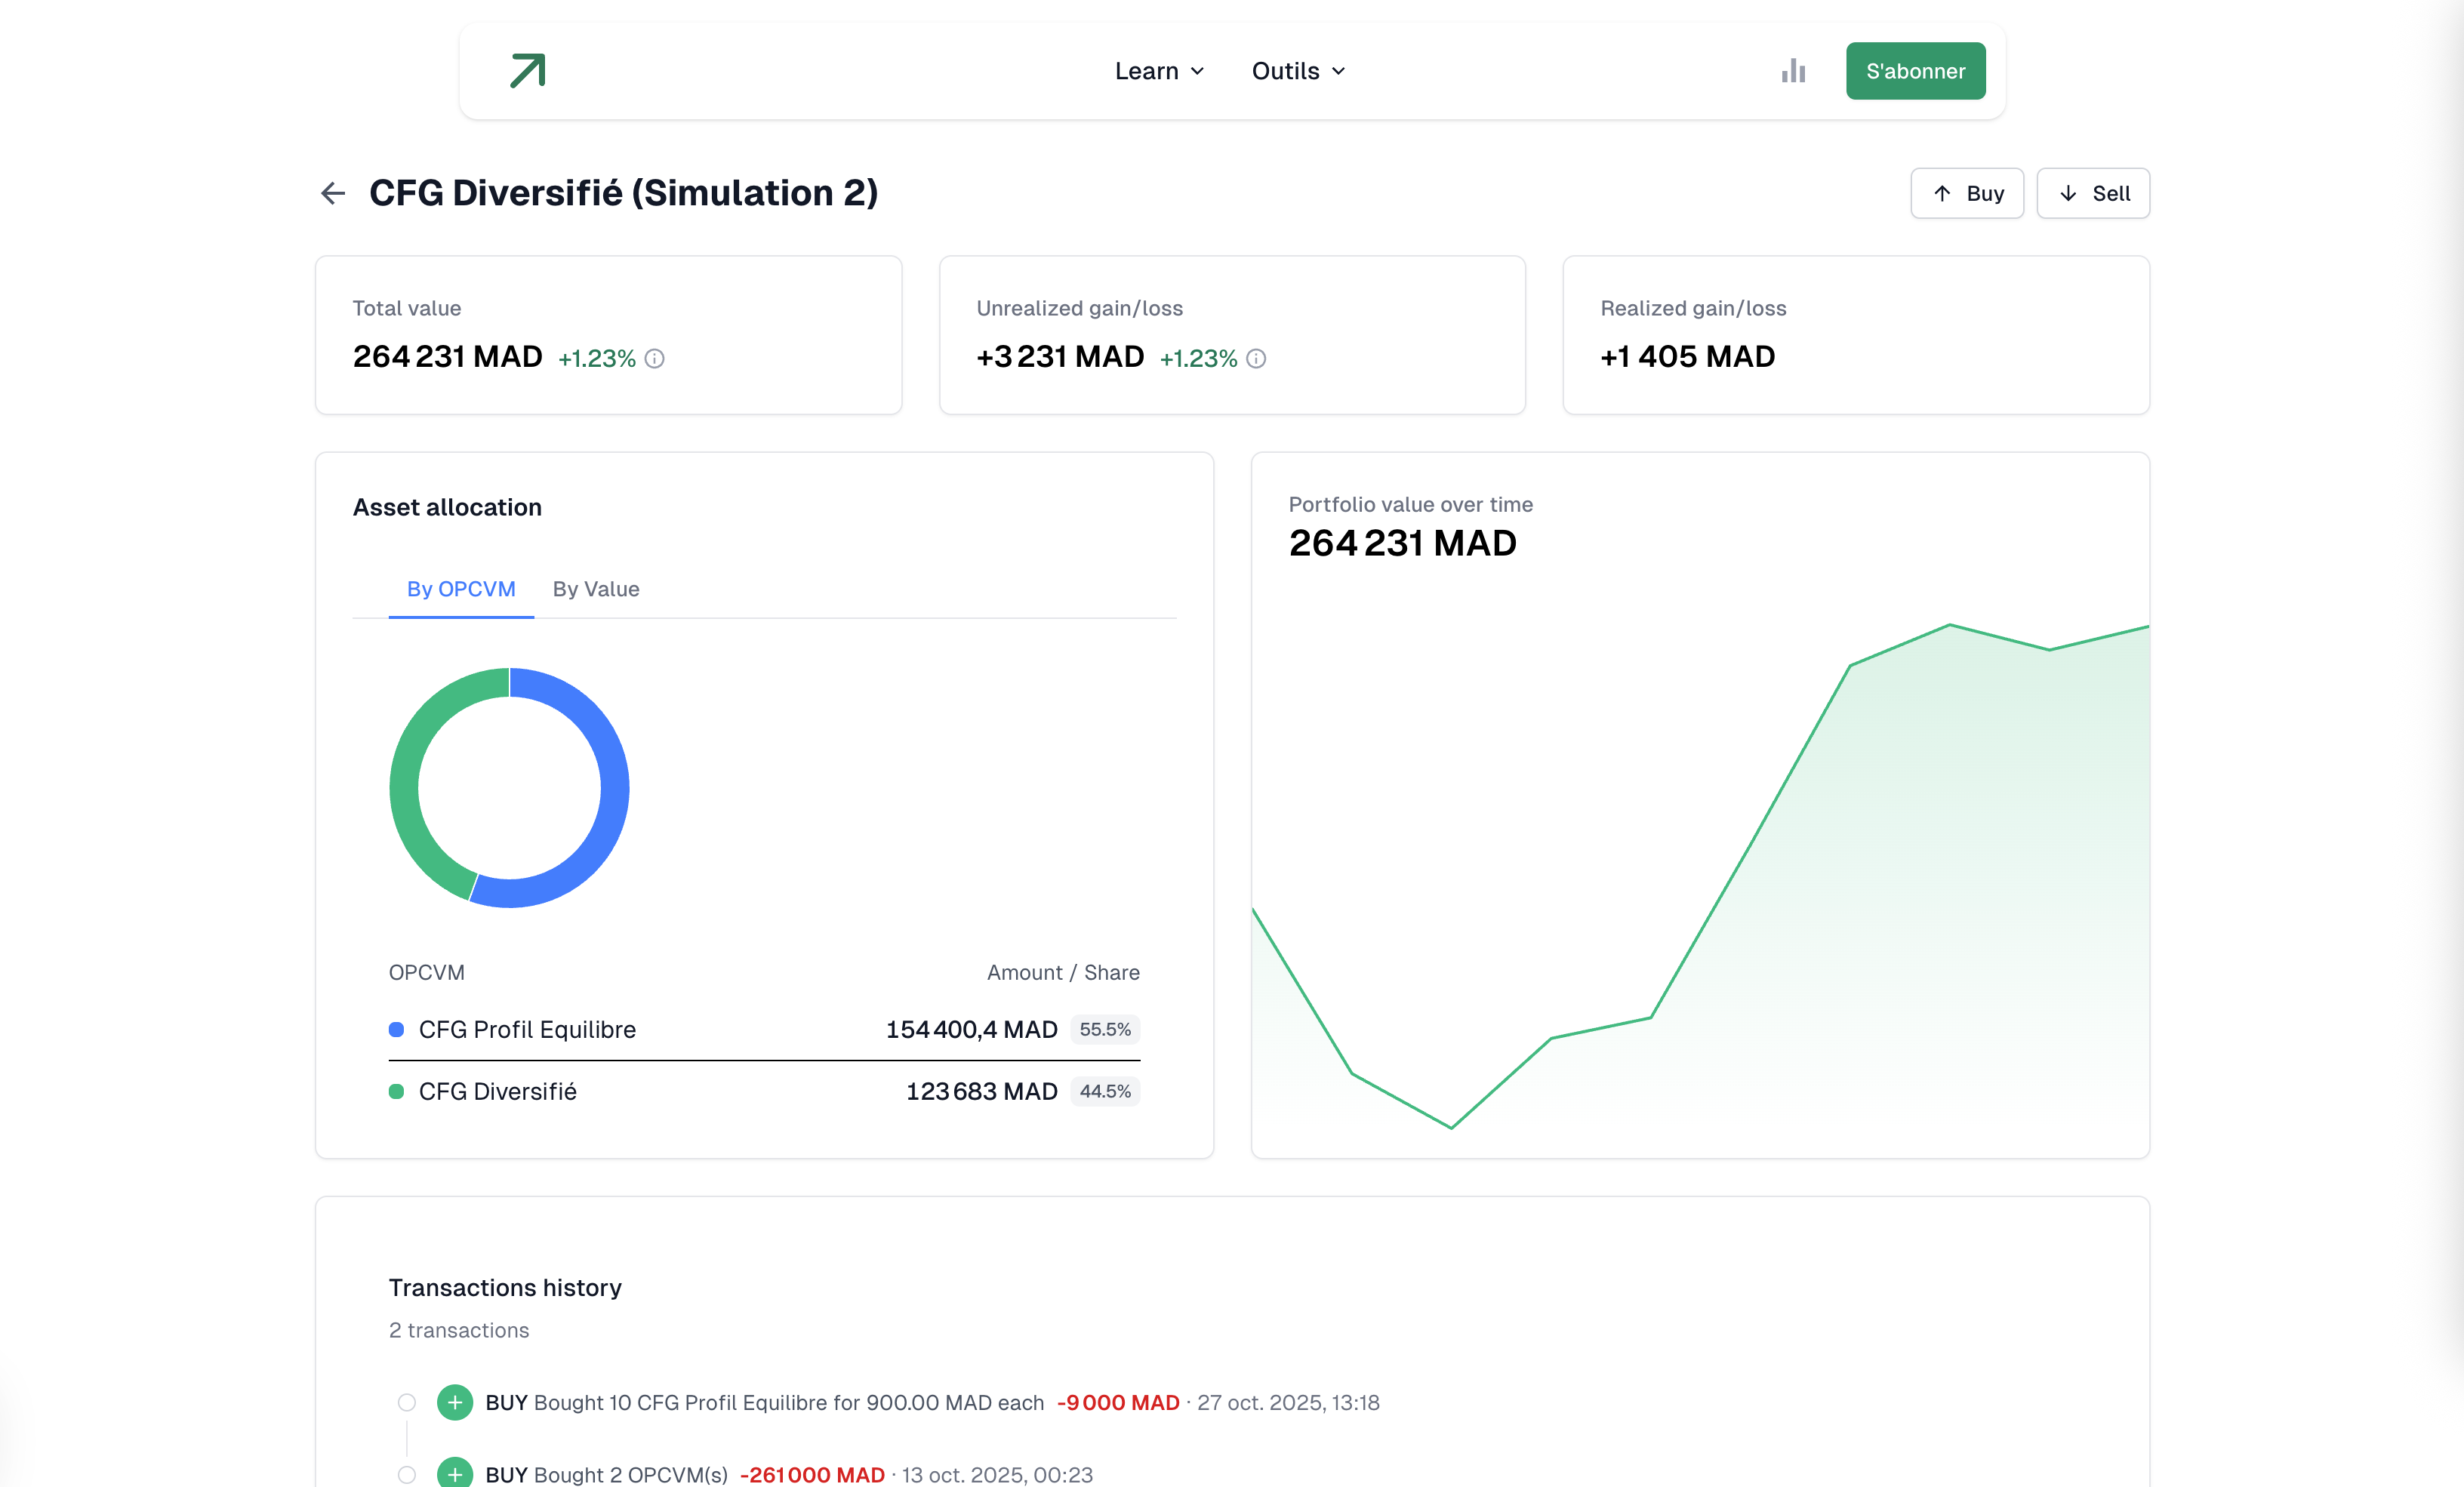
Task: Click the back arrow beside portfolio title
Action: tap(333, 193)
